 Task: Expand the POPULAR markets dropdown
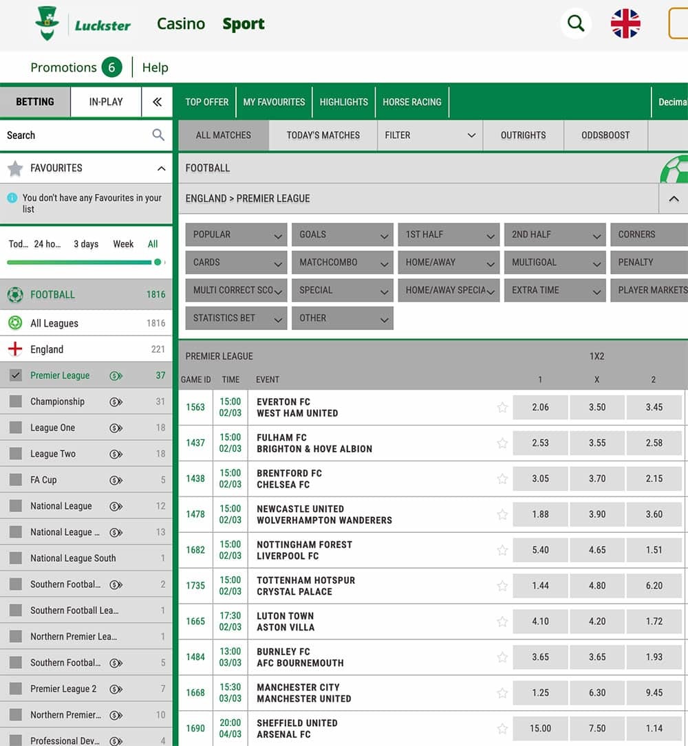236,234
